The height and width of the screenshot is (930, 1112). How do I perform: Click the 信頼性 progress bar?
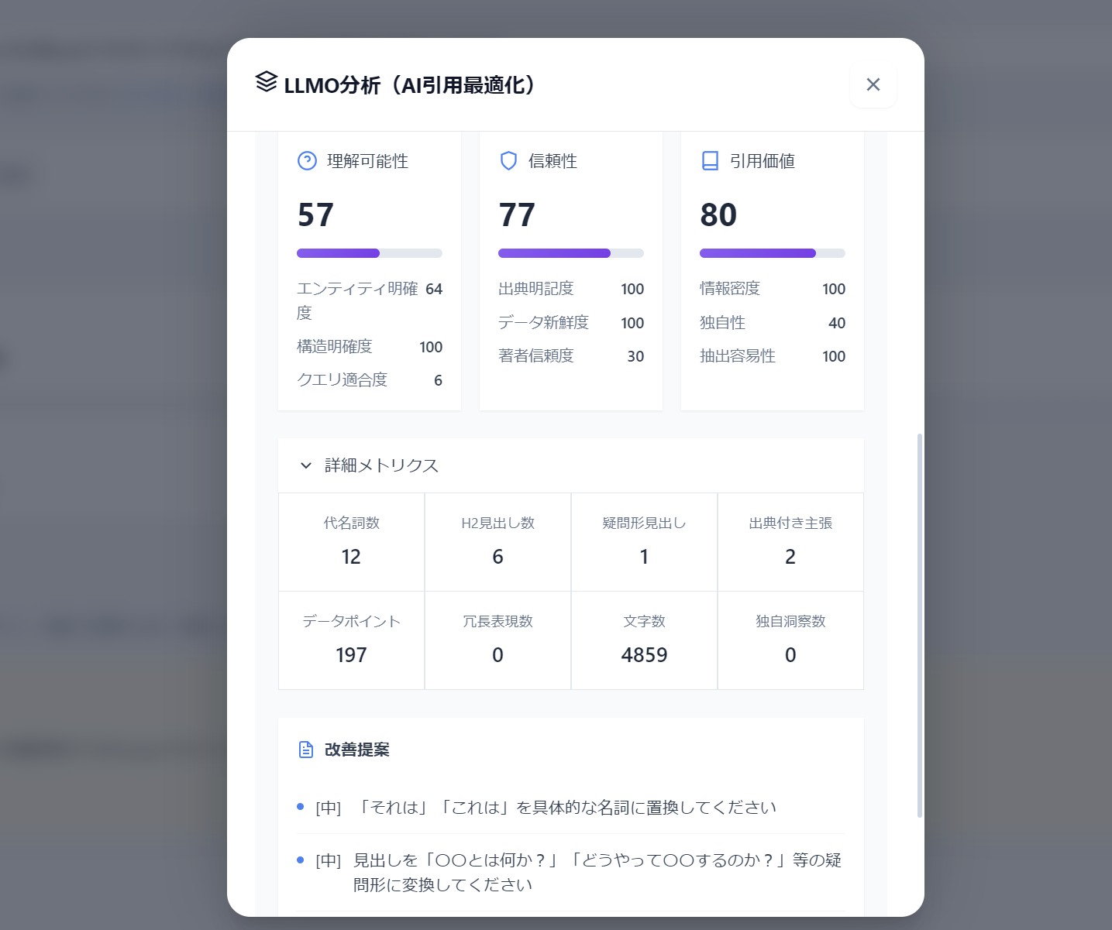570,253
